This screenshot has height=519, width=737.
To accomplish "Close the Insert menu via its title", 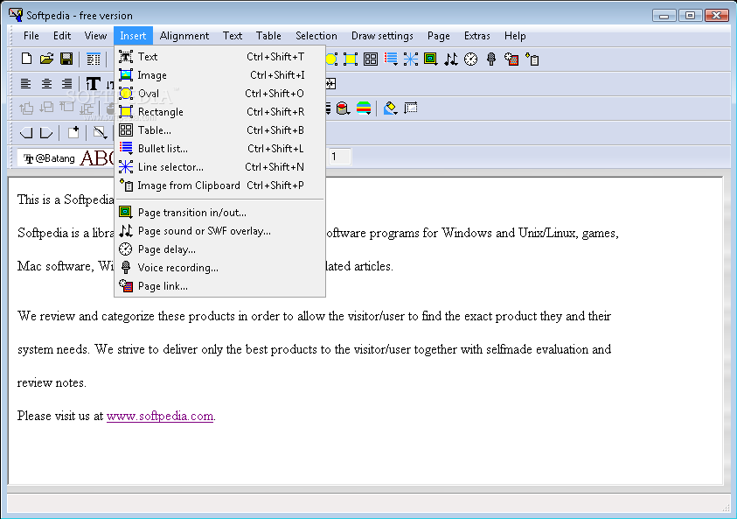I will point(133,36).
